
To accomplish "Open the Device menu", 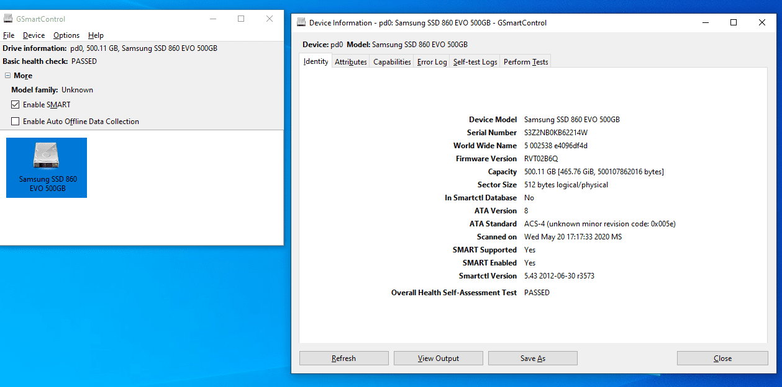I will pos(34,35).
